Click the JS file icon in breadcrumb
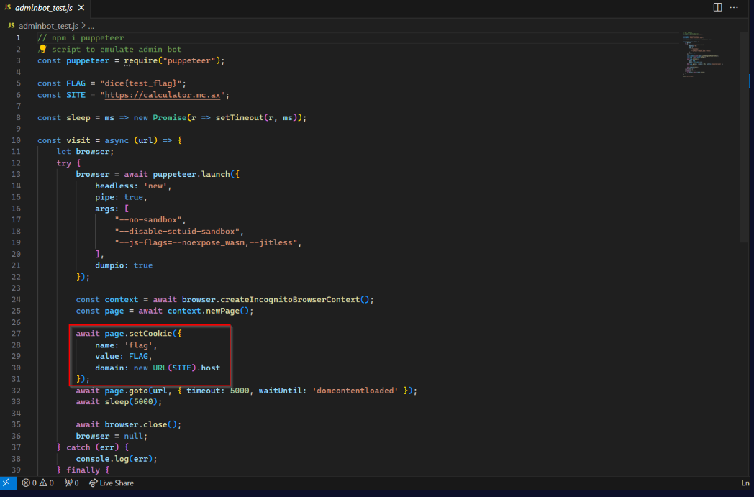This screenshot has width=754, height=497. (11, 25)
